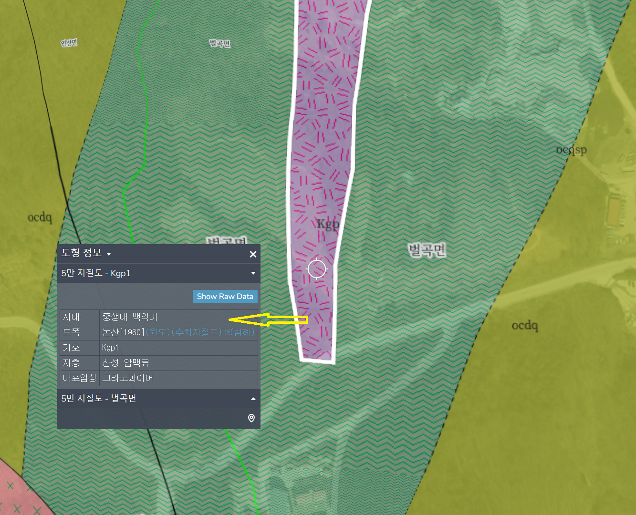Select the 산성 암맥류 cell
The height and width of the screenshot is (515, 636).
click(178, 363)
